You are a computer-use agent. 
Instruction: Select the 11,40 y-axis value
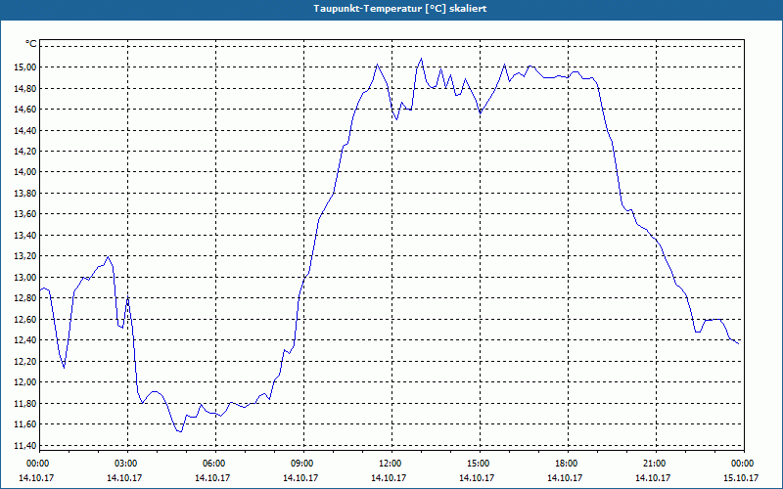(25, 445)
